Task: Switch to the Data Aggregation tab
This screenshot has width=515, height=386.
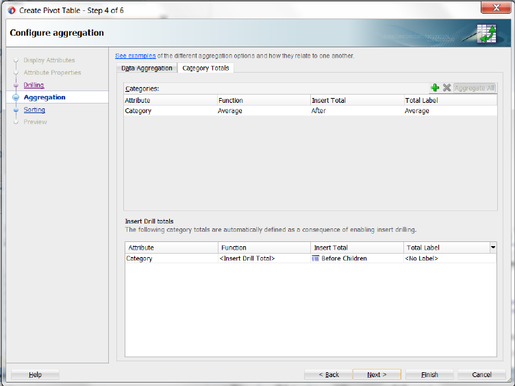Action: point(147,68)
